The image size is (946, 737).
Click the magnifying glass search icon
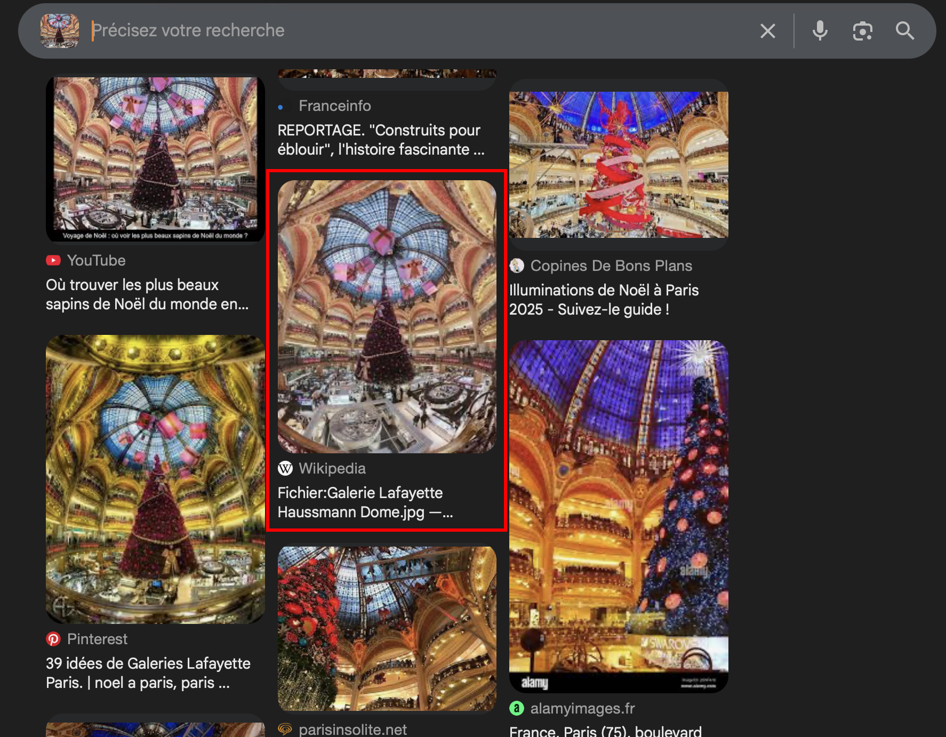pos(904,31)
